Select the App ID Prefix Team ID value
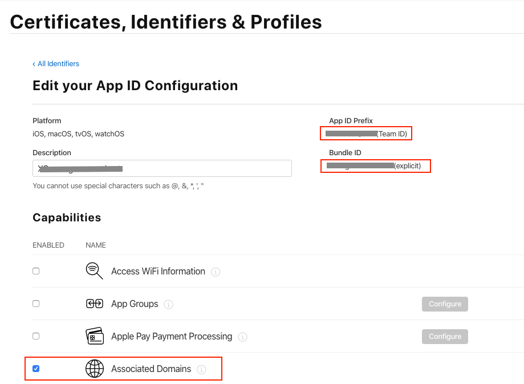Screen dimensions: 524x384 coord(365,134)
